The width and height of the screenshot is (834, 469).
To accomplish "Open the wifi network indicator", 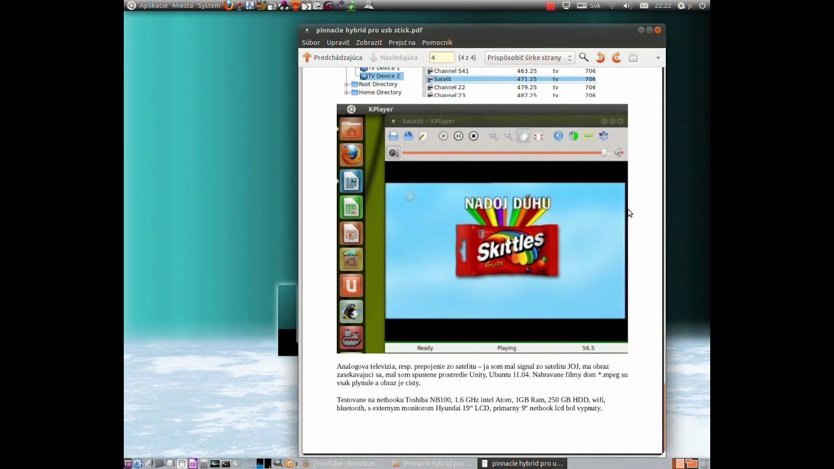I will pyautogui.click(x=612, y=6).
